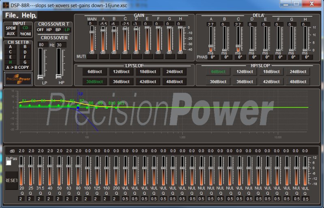The width and height of the screenshot is (324, 208).
Task: Select channel F in CH SETTING
Action: coord(25,57)
